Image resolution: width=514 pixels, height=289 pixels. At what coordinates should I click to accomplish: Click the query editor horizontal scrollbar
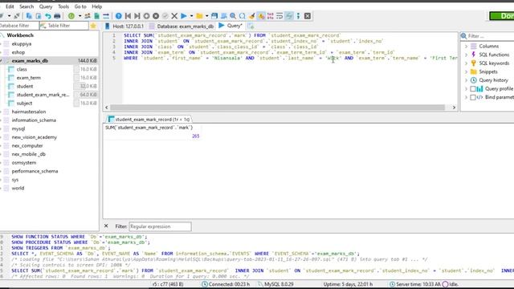tap(277, 108)
